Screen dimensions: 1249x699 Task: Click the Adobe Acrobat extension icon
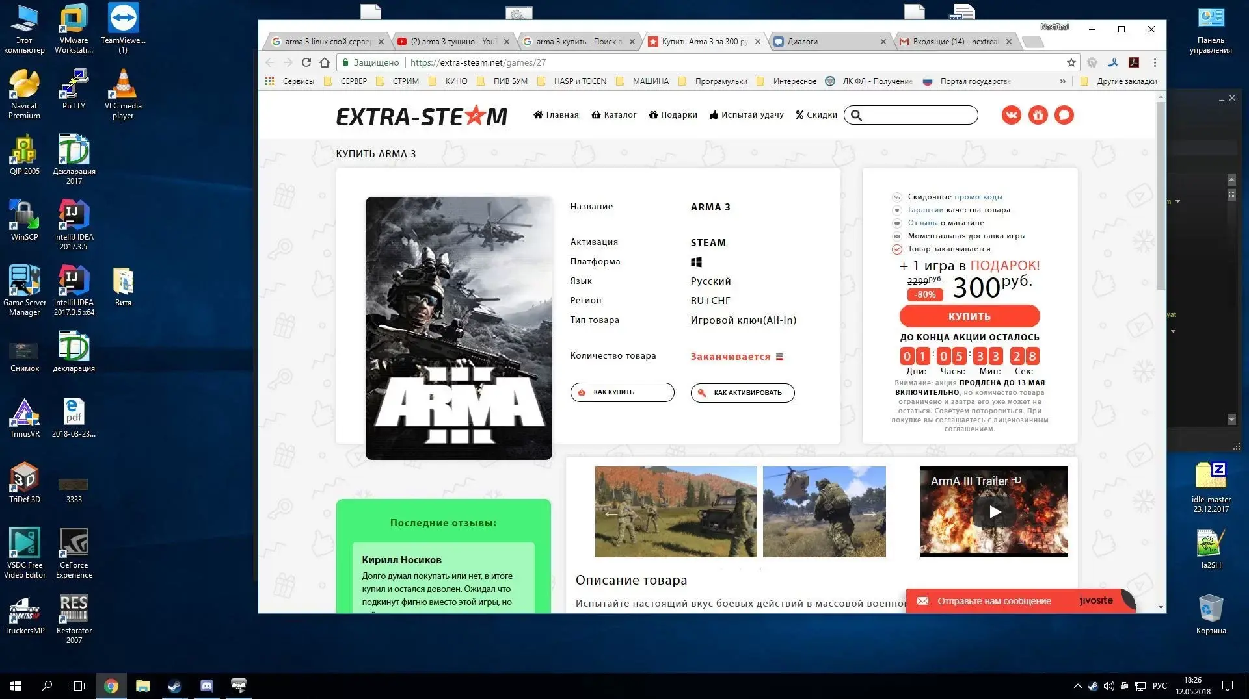click(1133, 62)
